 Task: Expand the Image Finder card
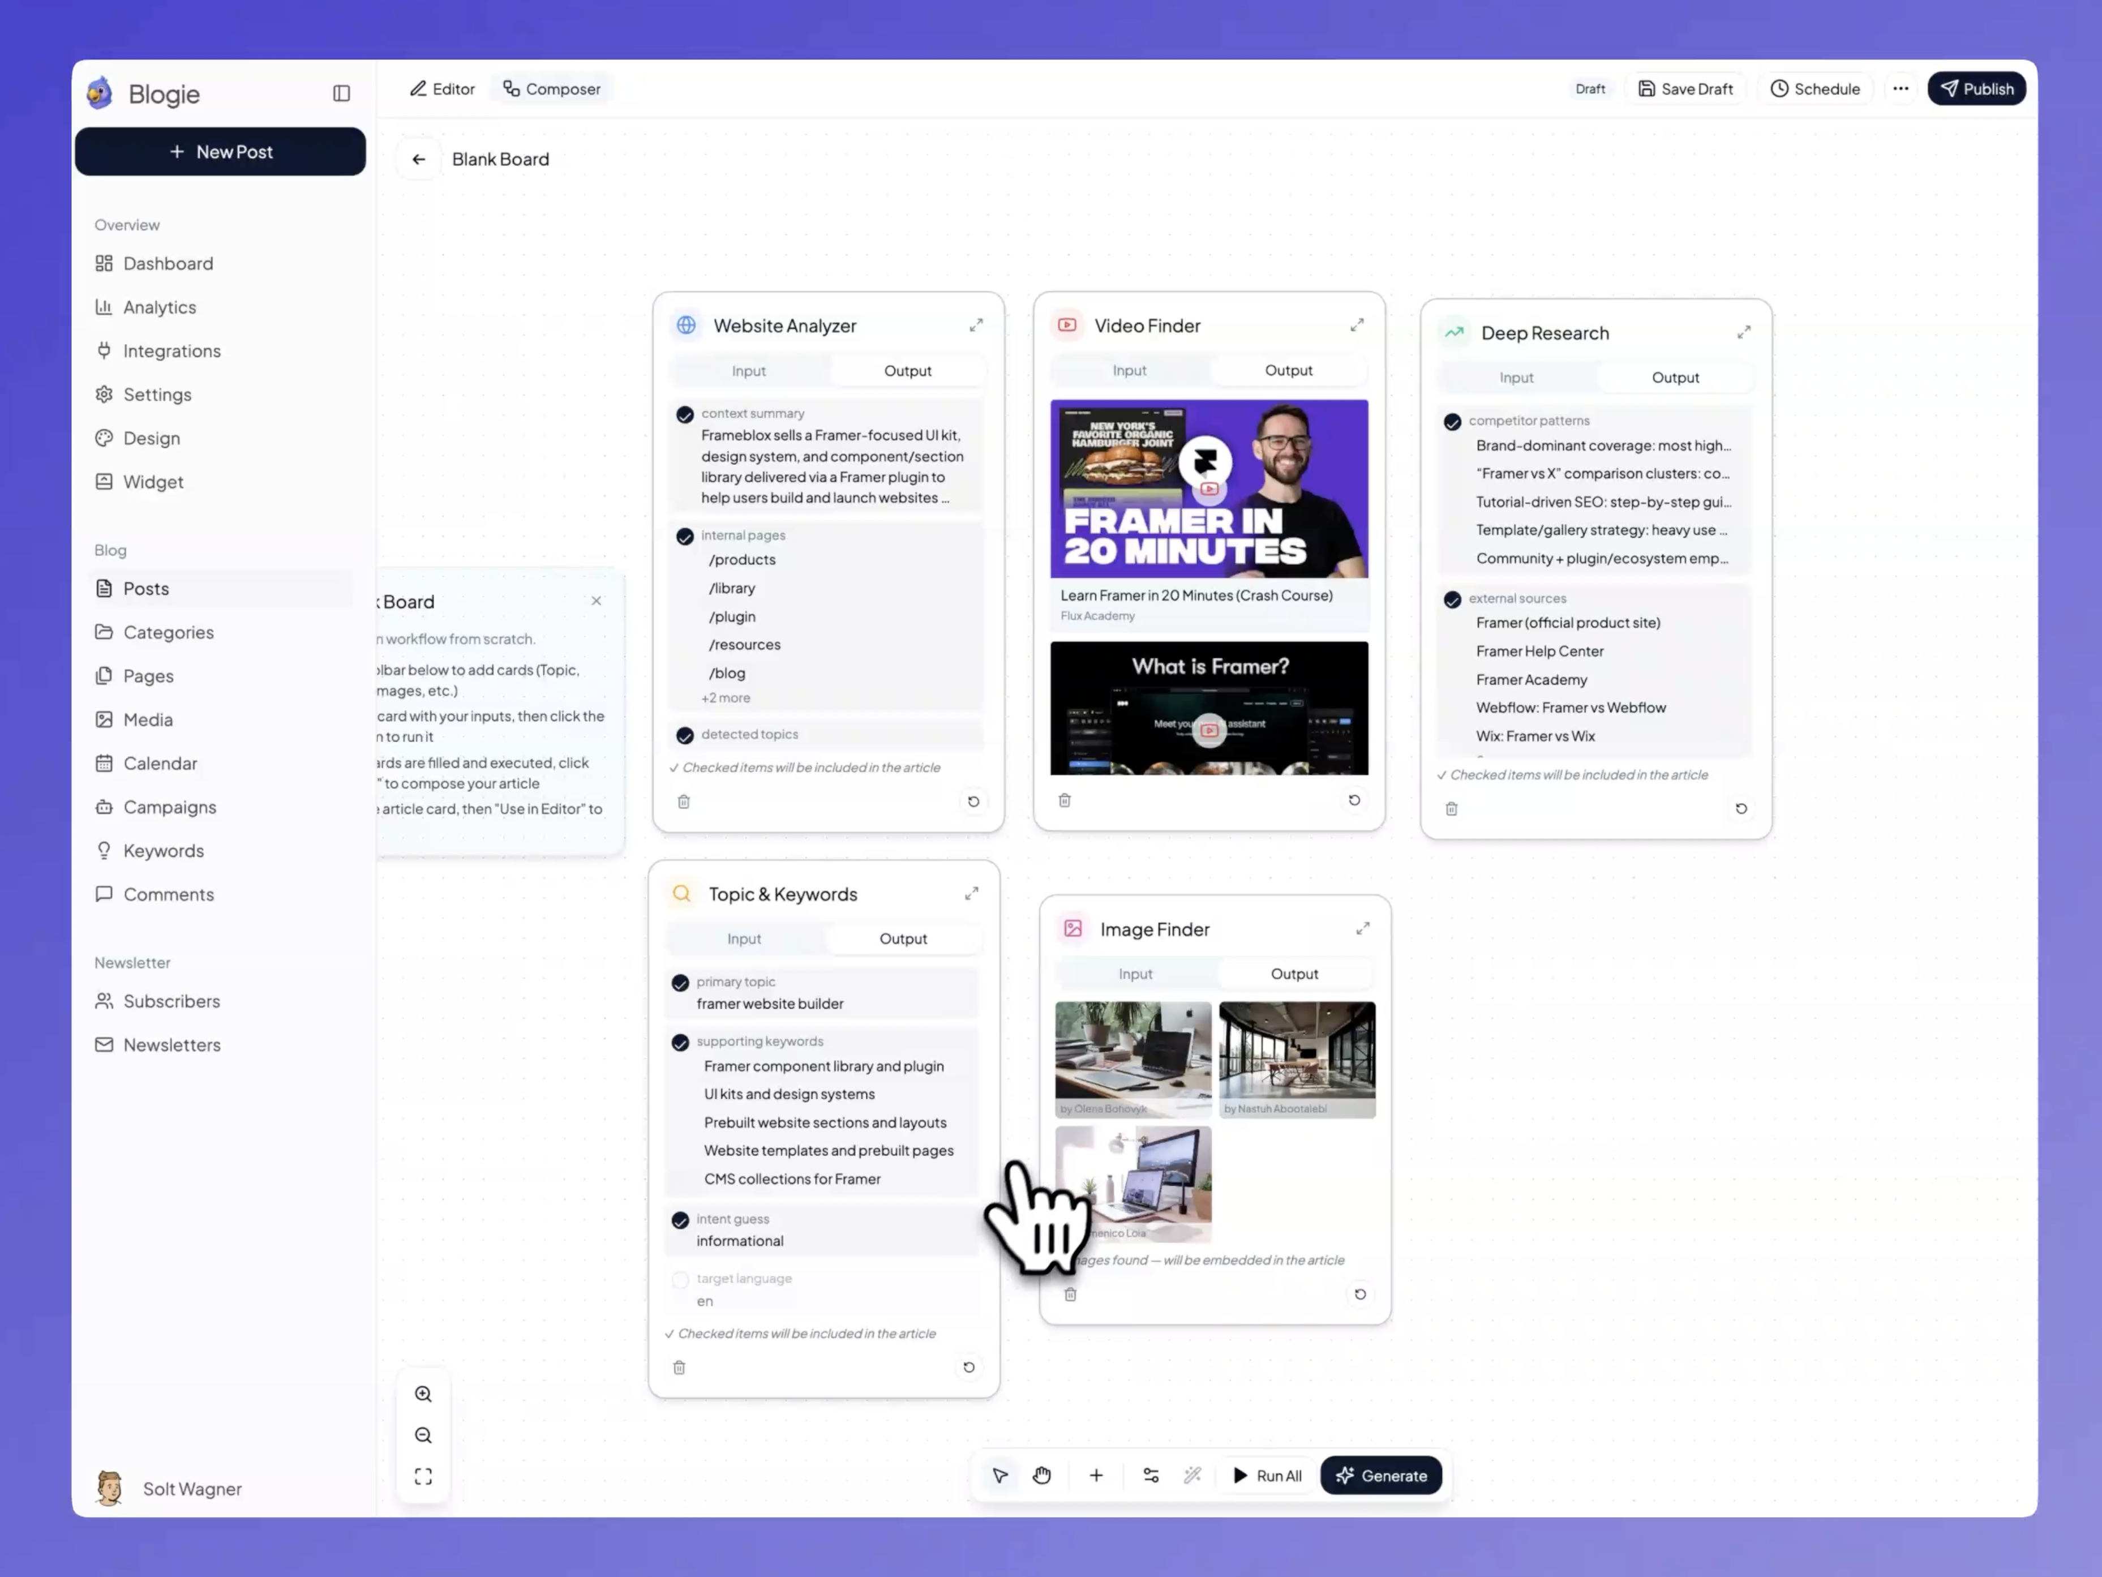point(1363,929)
